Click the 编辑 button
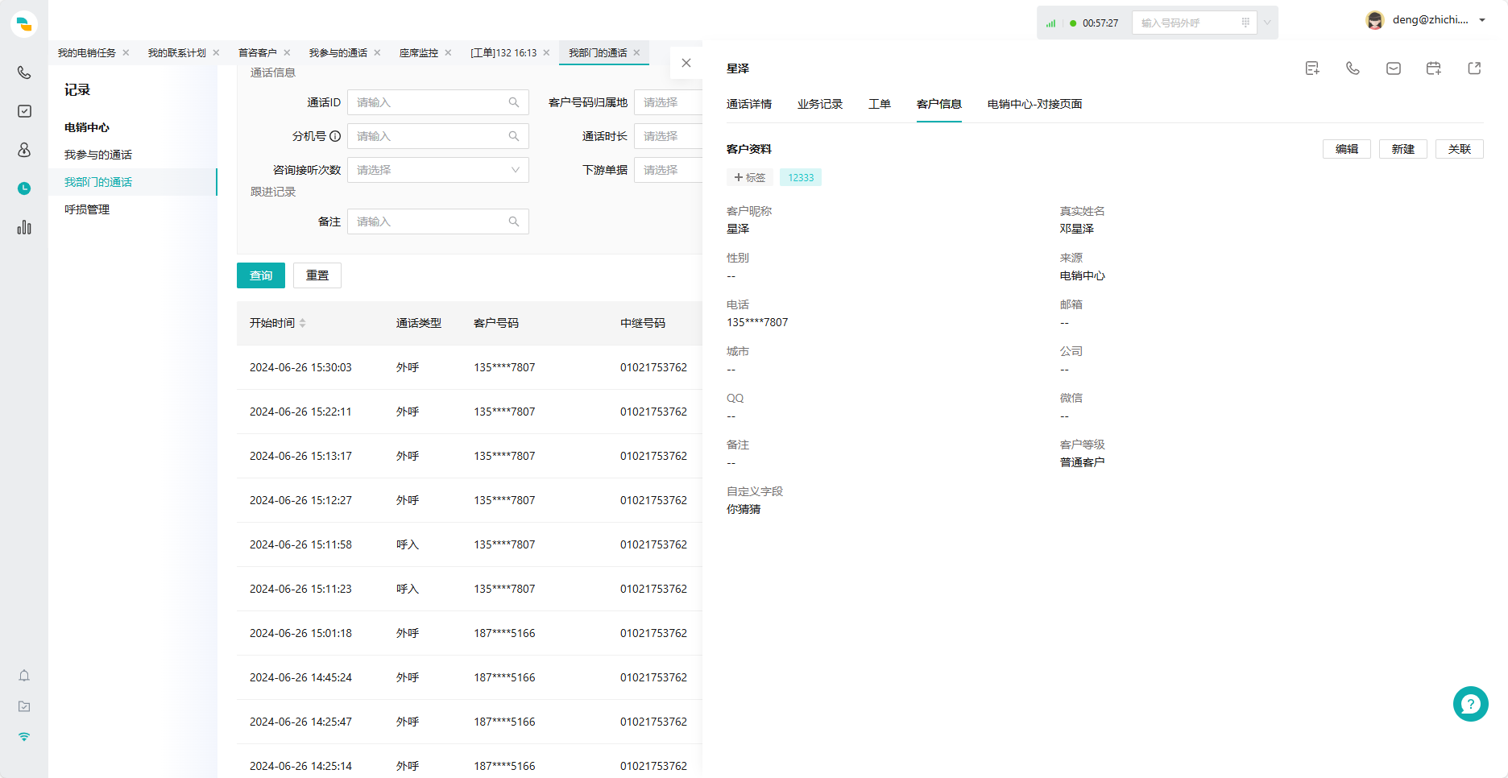This screenshot has width=1508, height=778. [x=1347, y=149]
